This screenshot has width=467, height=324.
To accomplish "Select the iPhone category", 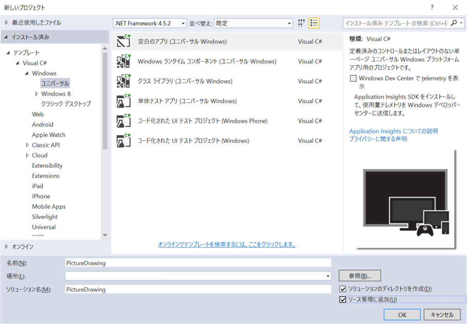I will pos(41,196).
